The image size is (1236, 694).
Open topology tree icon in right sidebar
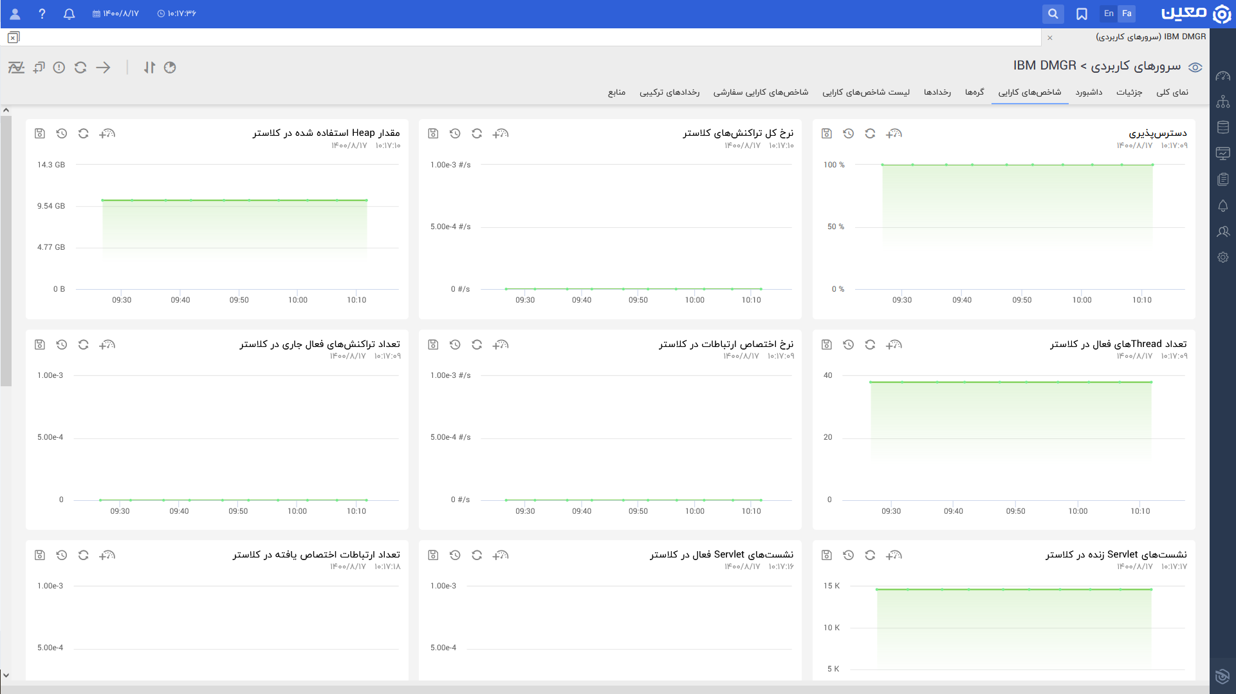1223,102
